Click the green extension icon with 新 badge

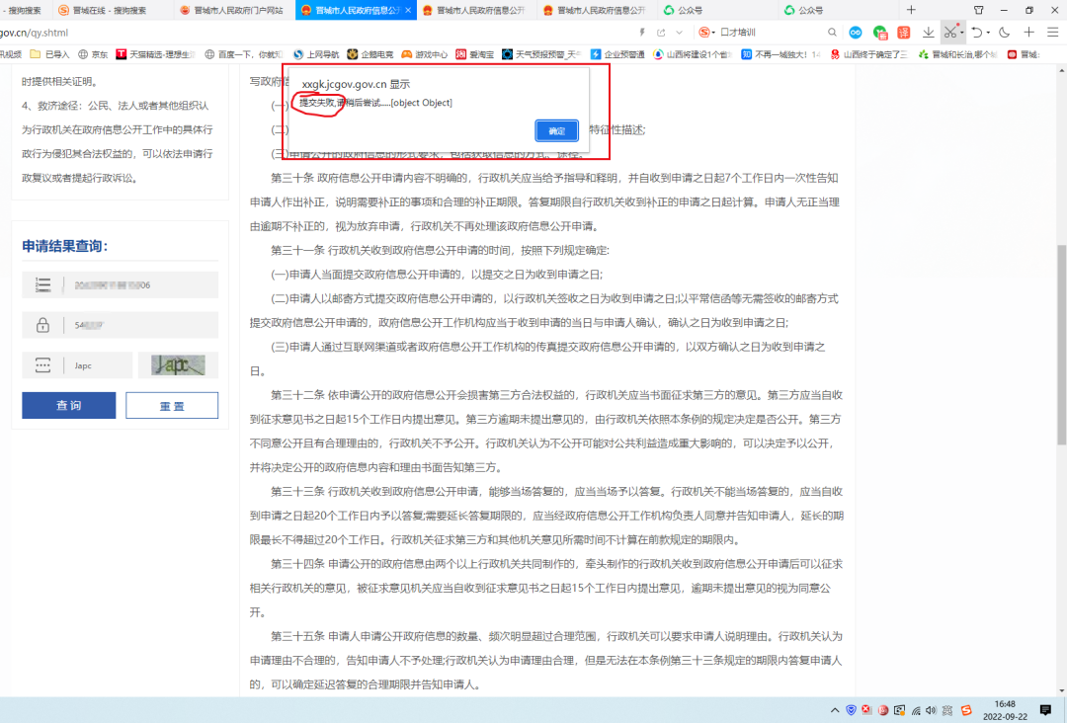tap(880, 32)
